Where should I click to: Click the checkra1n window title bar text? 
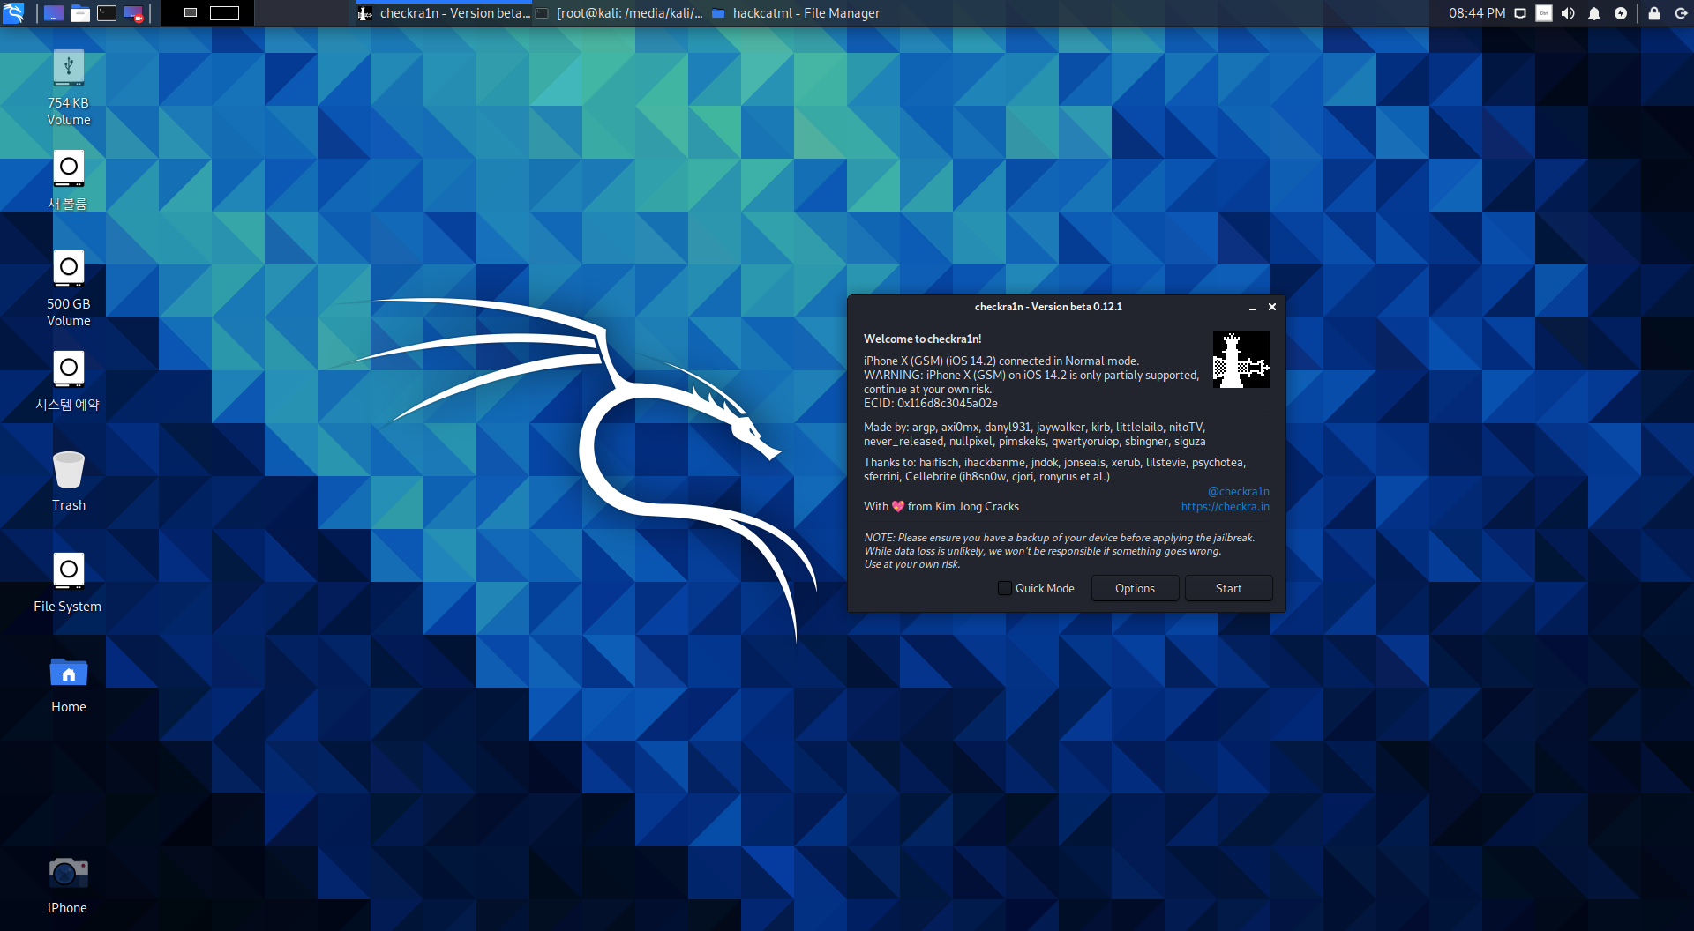[x=1048, y=307]
